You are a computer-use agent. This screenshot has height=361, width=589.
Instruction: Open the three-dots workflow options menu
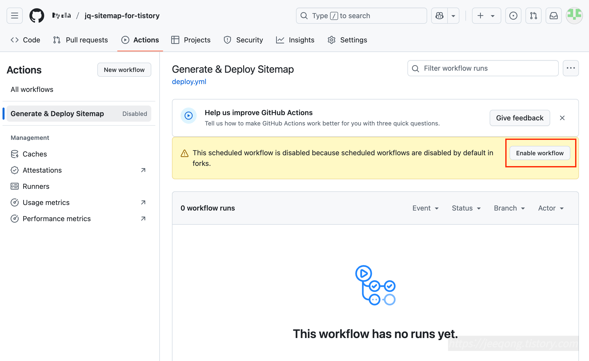coord(571,68)
